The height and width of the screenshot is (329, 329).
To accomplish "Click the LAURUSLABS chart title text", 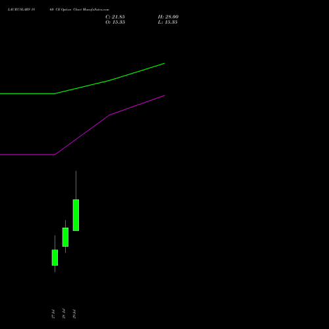I will (x=59, y=10).
